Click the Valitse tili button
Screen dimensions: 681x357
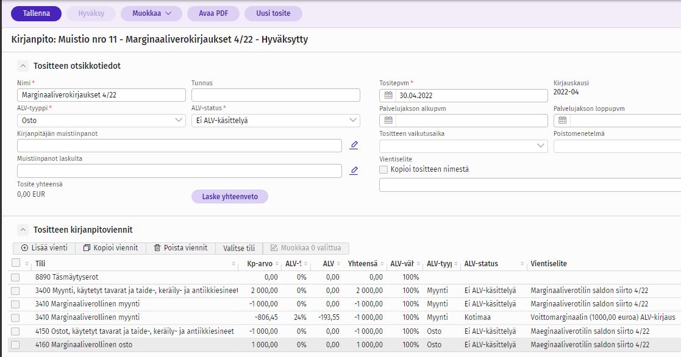tap(239, 248)
